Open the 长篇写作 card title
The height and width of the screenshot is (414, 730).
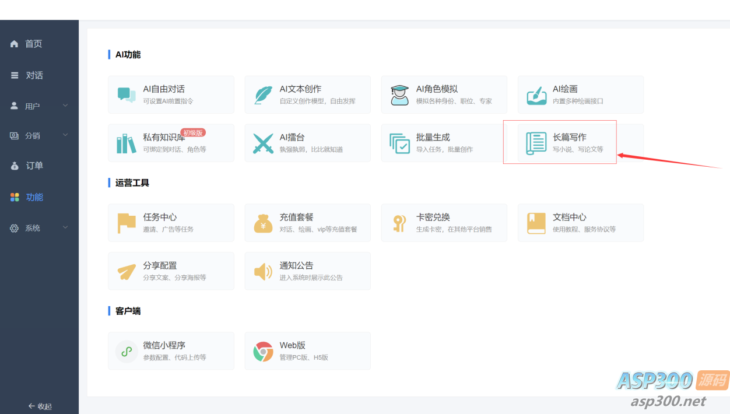tap(570, 138)
